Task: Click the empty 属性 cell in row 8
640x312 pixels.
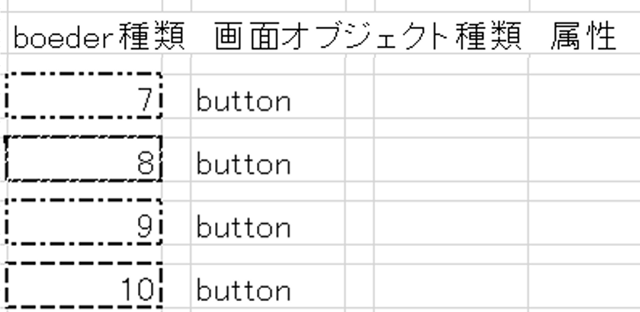Action: (585, 159)
